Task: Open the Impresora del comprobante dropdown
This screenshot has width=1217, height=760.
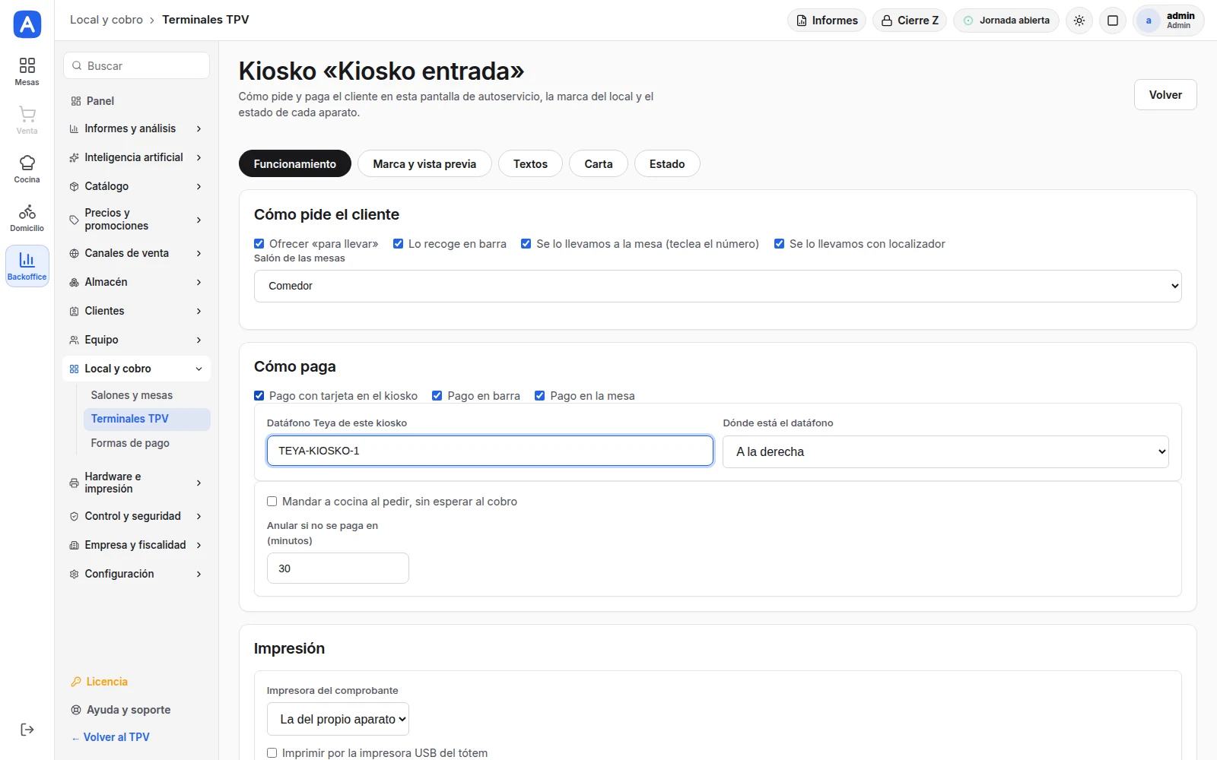Action: click(x=338, y=719)
